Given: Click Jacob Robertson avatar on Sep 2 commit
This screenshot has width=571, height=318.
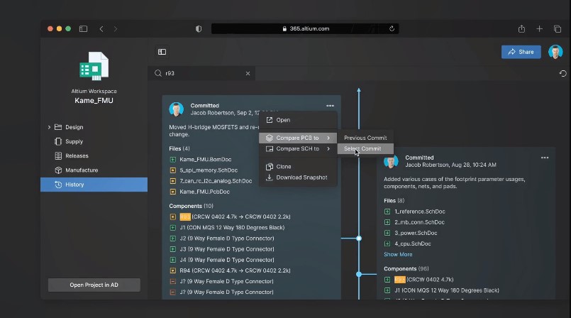Looking at the screenshot, I should pyautogui.click(x=176, y=109).
